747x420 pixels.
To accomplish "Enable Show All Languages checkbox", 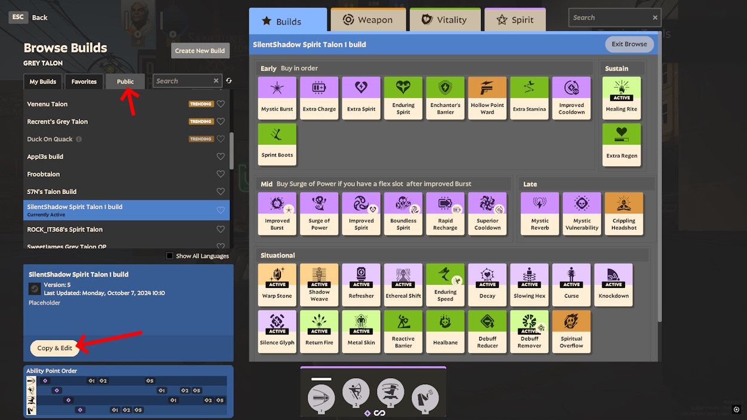I will click(x=170, y=256).
